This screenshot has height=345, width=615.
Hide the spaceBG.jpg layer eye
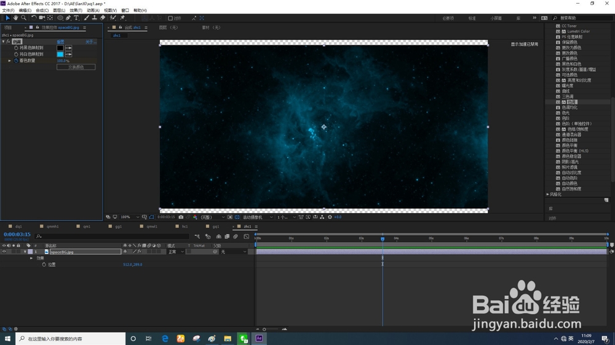coord(4,252)
